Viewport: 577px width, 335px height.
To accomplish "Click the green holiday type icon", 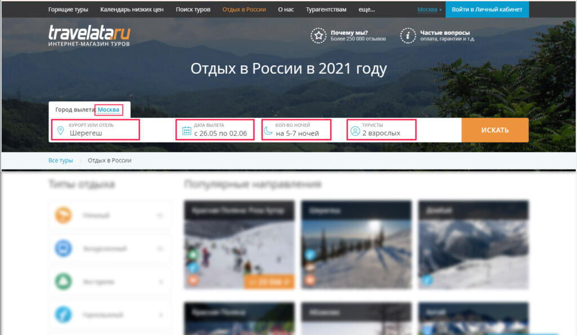I will (63, 282).
